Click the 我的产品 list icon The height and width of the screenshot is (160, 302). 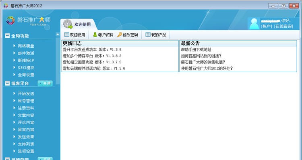[x=148, y=34]
